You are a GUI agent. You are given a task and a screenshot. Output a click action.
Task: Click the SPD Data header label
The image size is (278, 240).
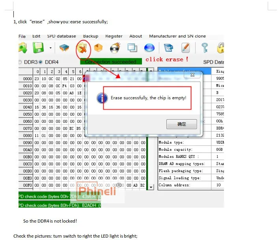[x=213, y=62]
